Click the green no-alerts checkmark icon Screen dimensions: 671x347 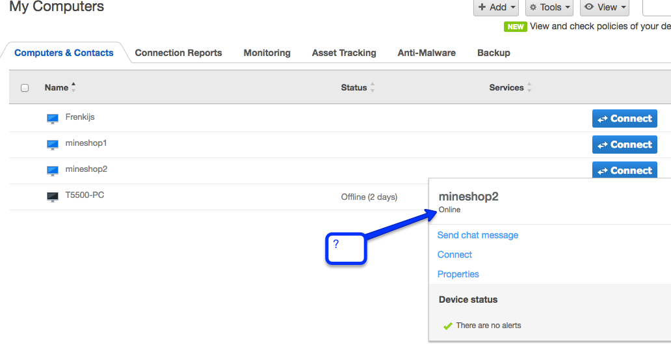447,326
